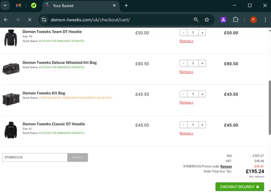View the £43.55 Kit Bag thumbnail
This screenshot has height=193, width=271.
[x=11, y=99]
